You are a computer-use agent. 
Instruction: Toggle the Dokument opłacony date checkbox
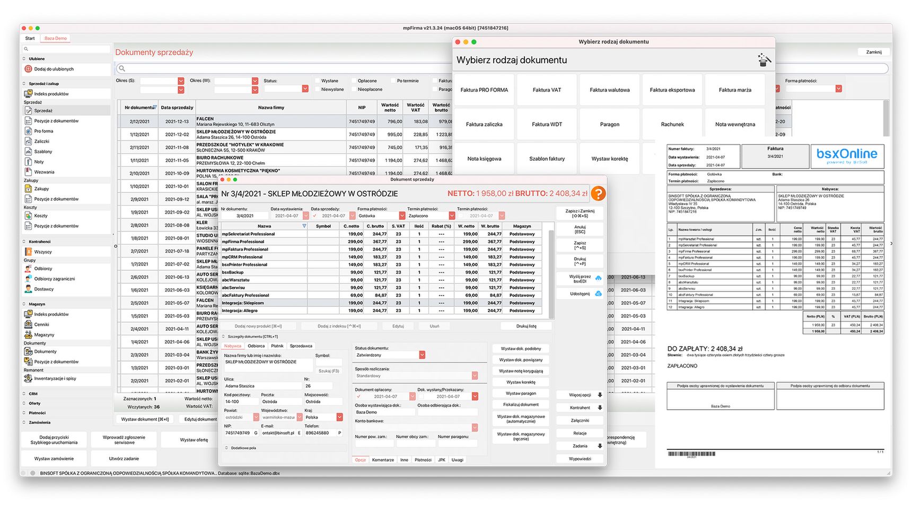pos(359,396)
